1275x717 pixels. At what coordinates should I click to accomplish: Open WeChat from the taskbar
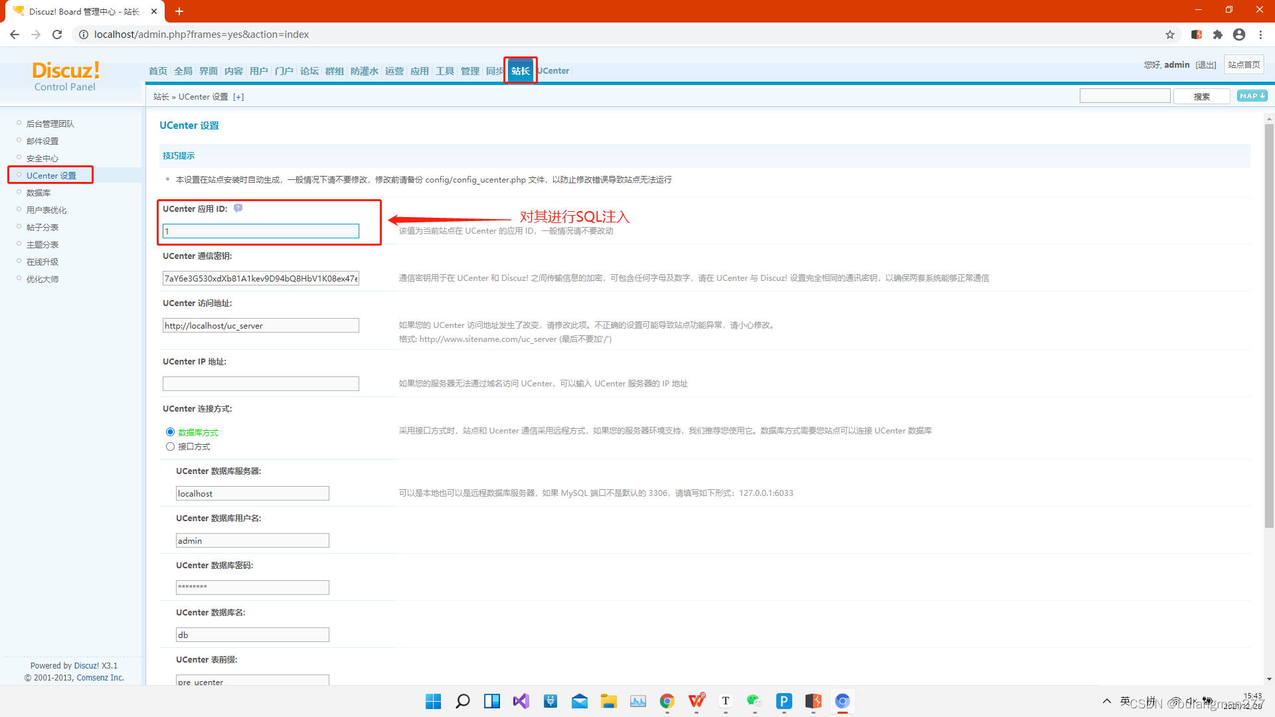[755, 701]
